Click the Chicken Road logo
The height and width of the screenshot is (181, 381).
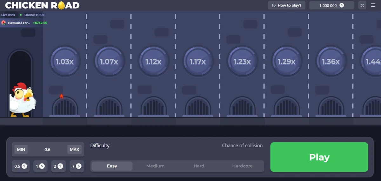point(42,5)
